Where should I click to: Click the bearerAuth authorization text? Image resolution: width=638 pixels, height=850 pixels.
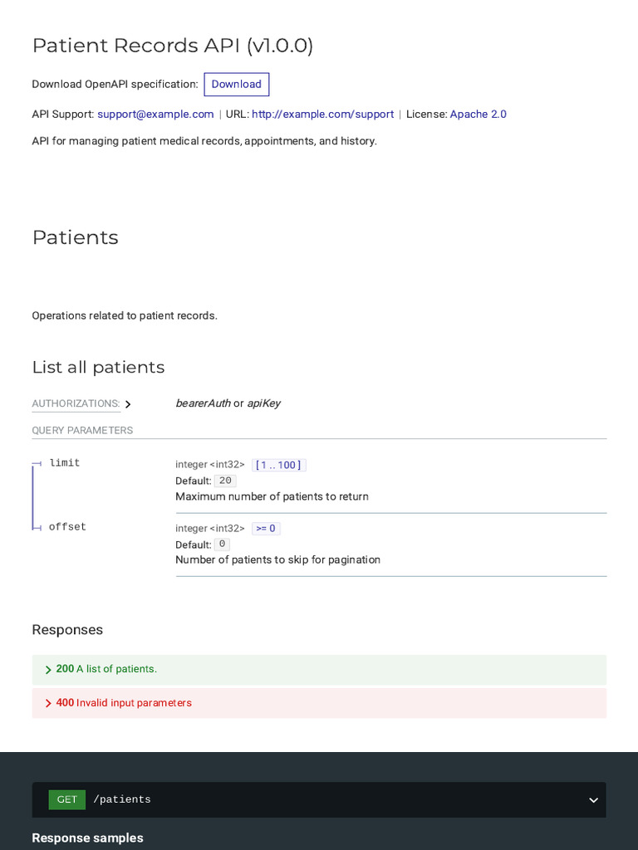coord(203,403)
